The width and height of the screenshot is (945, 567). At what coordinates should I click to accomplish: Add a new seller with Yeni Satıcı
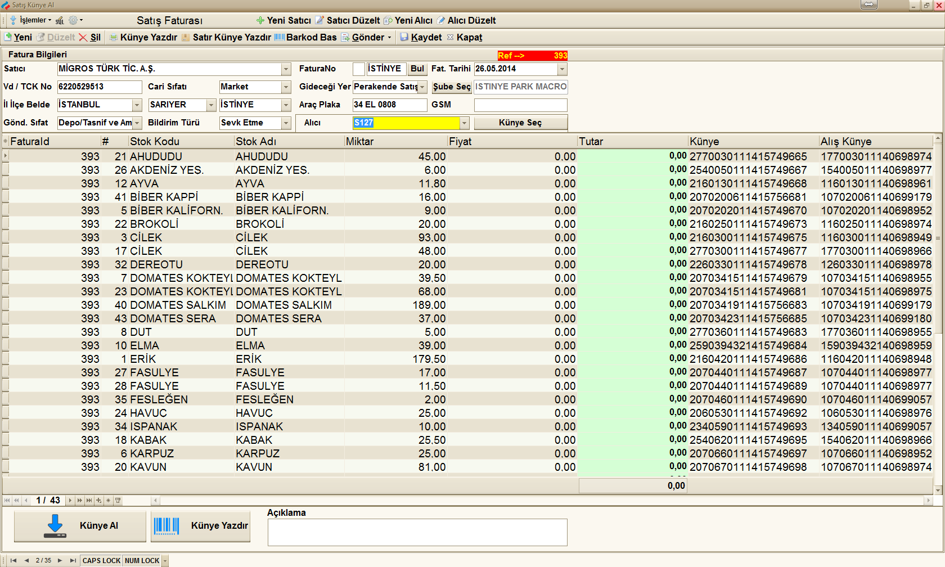283,20
